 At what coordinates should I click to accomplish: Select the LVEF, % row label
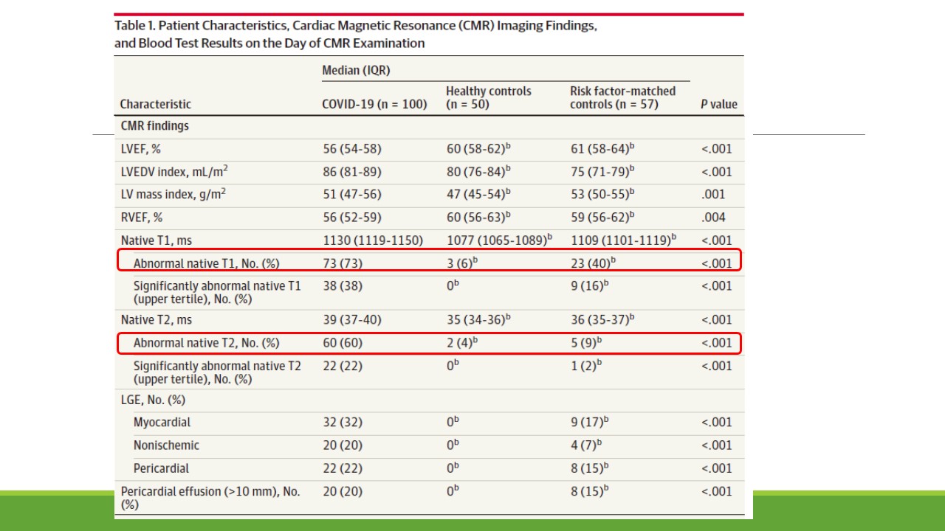pos(141,149)
